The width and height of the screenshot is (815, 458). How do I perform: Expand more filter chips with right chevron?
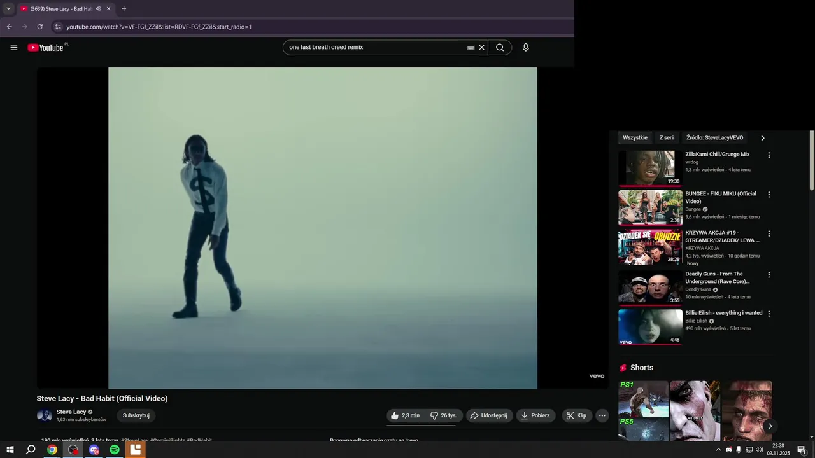763,138
